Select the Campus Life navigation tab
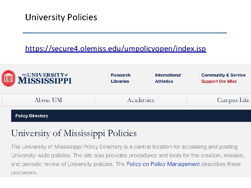 coord(233,100)
